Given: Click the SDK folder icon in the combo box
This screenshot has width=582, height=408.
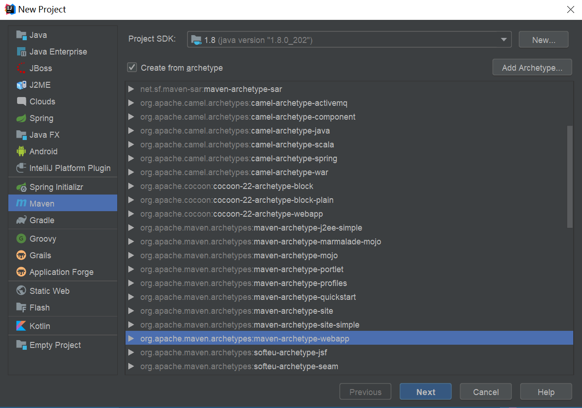Looking at the screenshot, I should tap(196, 40).
